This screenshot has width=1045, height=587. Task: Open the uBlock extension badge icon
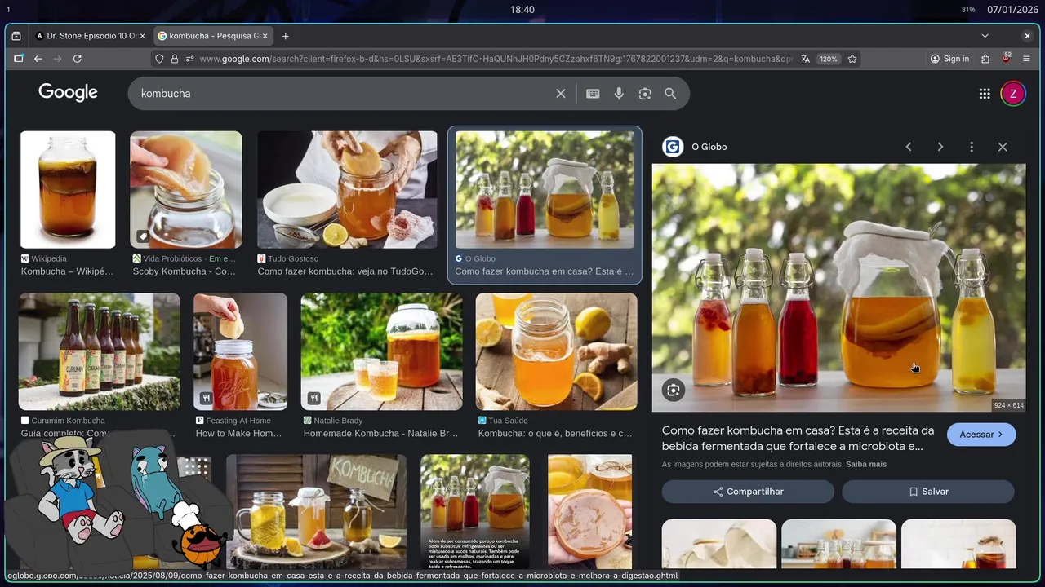[x=1006, y=59]
